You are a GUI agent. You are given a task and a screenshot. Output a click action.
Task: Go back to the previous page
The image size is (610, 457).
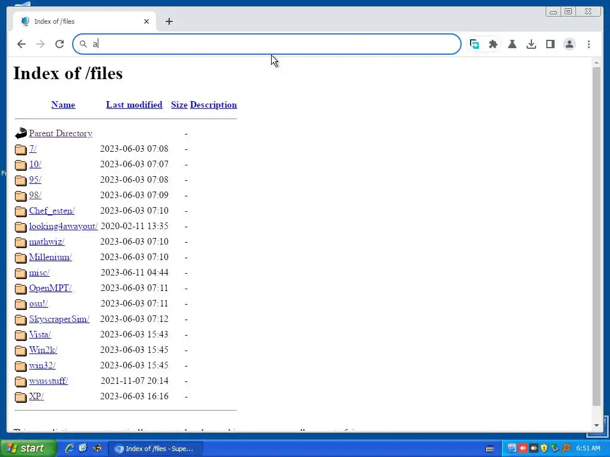(21, 44)
